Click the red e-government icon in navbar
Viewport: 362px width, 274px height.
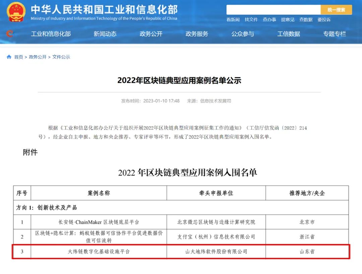pyautogui.click(x=10, y=33)
